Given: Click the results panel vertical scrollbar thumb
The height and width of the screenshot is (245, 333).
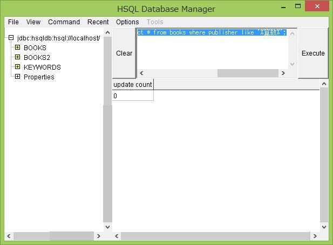Looking at the screenshot, I should click(x=324, y=155).
